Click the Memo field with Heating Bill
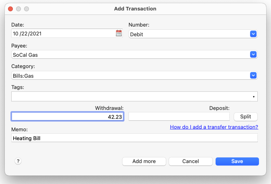Viewport: 271px width, 184px height. point(134,138)
